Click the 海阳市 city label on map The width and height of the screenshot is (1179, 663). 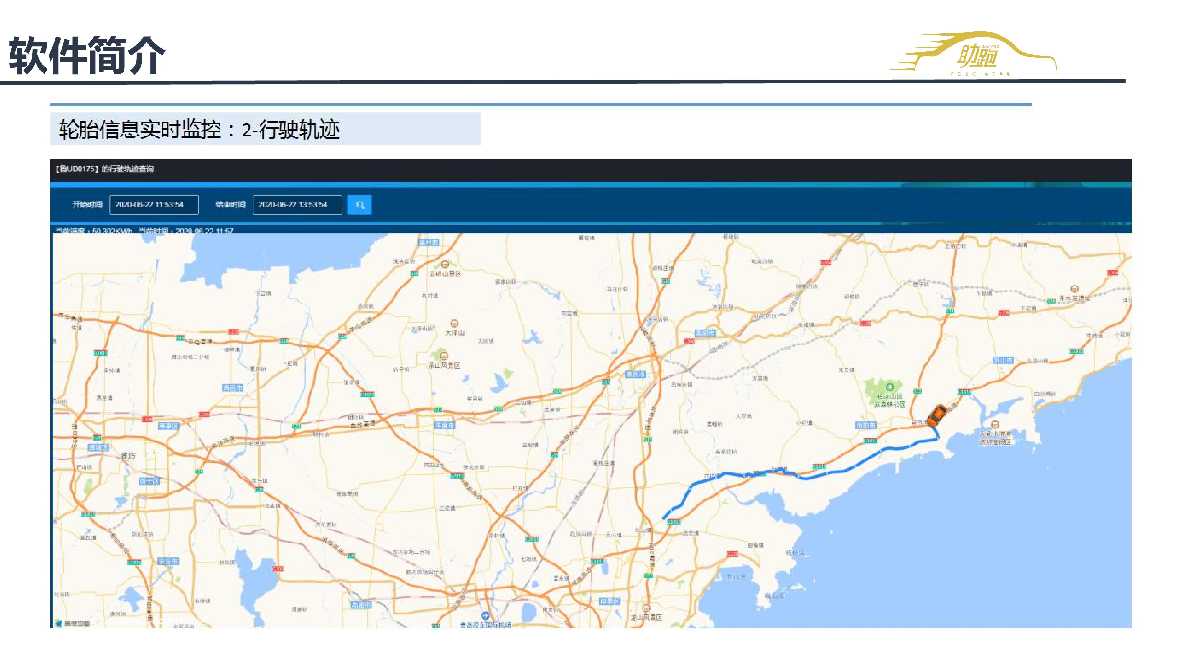pos(865,425)
